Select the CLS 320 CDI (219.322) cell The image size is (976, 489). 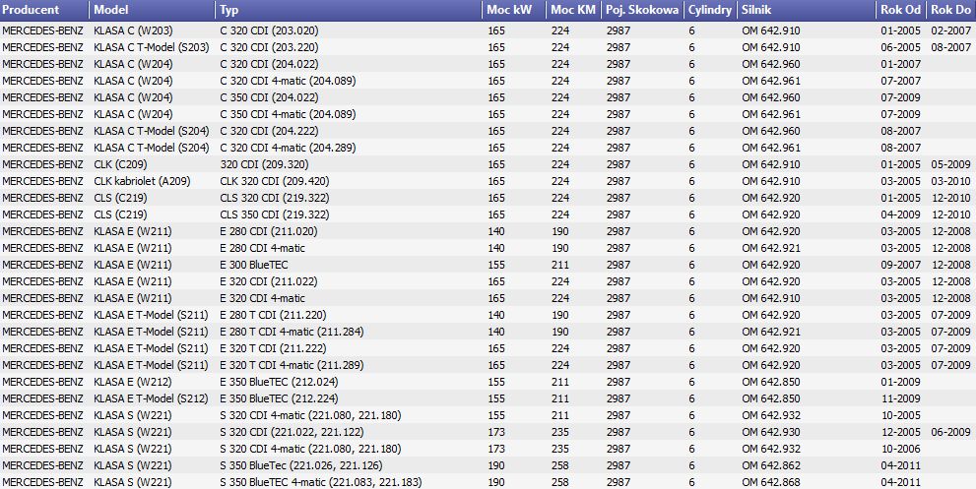point(275,198)
